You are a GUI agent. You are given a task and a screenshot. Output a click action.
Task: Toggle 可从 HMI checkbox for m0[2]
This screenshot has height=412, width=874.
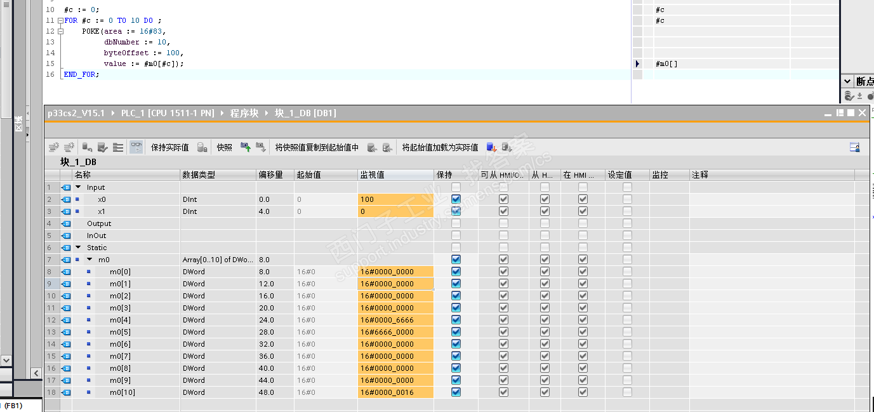[503, 296]
